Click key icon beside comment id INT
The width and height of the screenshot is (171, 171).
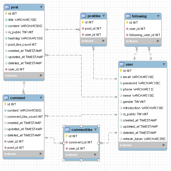[x=5, y=104]
